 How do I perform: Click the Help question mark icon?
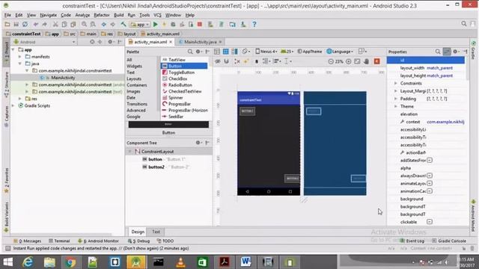(x=254, y=25)
